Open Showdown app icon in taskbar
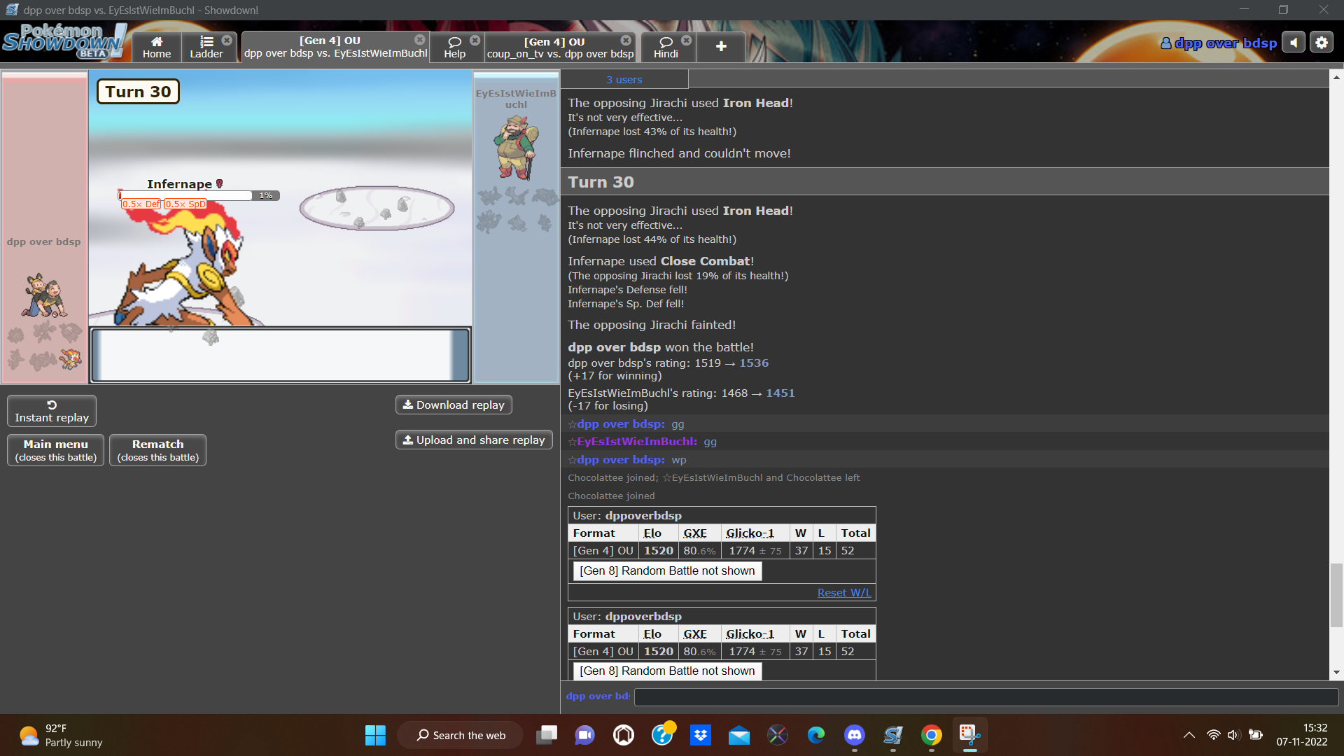1344x756 pixels. [x=892, y=735]
